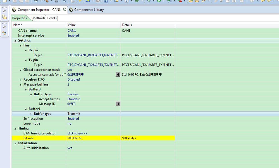The image size is (279, 168).
Task: Select the CAN timing calculator row name
Action: (39, 133)
